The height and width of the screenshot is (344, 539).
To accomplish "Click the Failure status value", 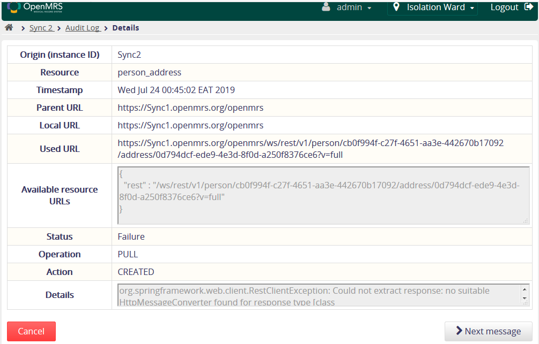I will (x=131, y=236).
